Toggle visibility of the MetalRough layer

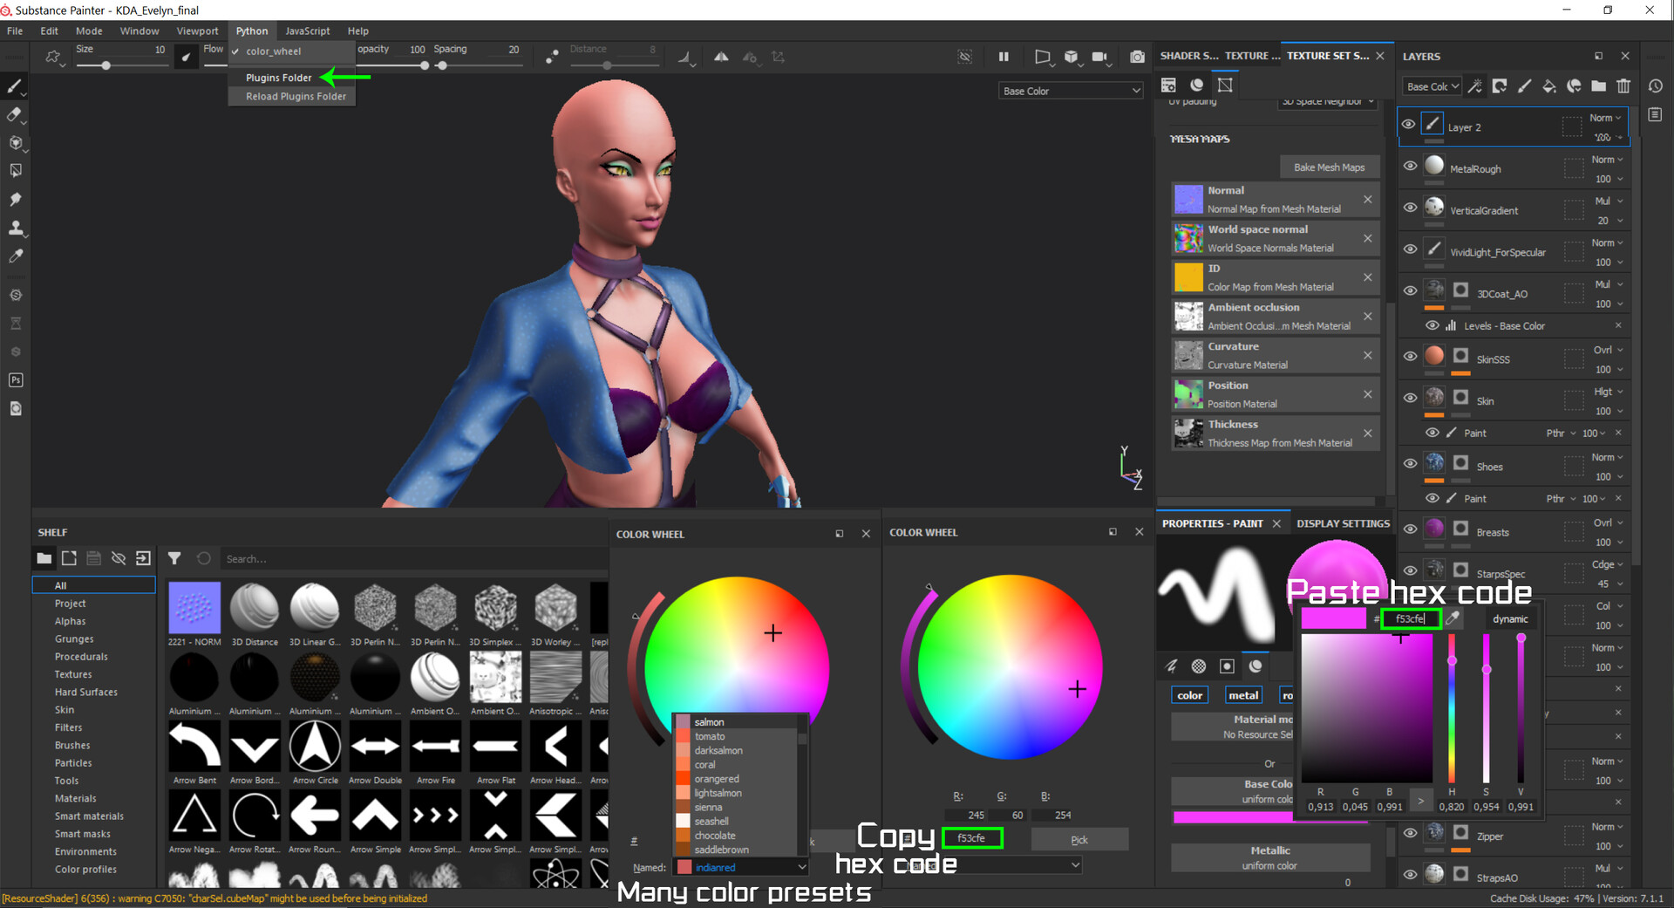(1410, 166)
